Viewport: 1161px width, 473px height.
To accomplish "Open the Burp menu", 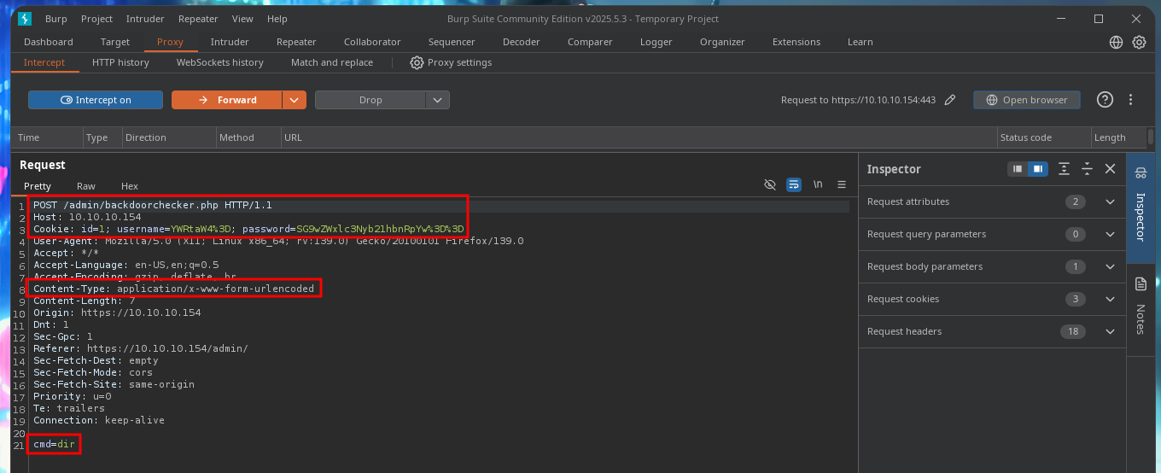I will coord(55,19).
